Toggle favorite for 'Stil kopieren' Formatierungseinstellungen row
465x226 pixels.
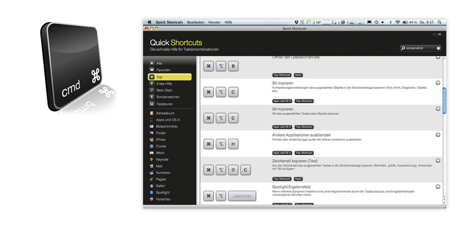point(438,83)
